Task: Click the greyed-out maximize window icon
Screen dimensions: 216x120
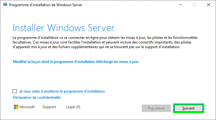Action: click(x=194, y=5)
